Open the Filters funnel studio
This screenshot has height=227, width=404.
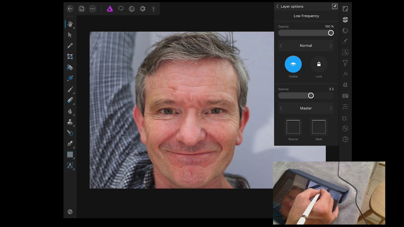[345, 63]
